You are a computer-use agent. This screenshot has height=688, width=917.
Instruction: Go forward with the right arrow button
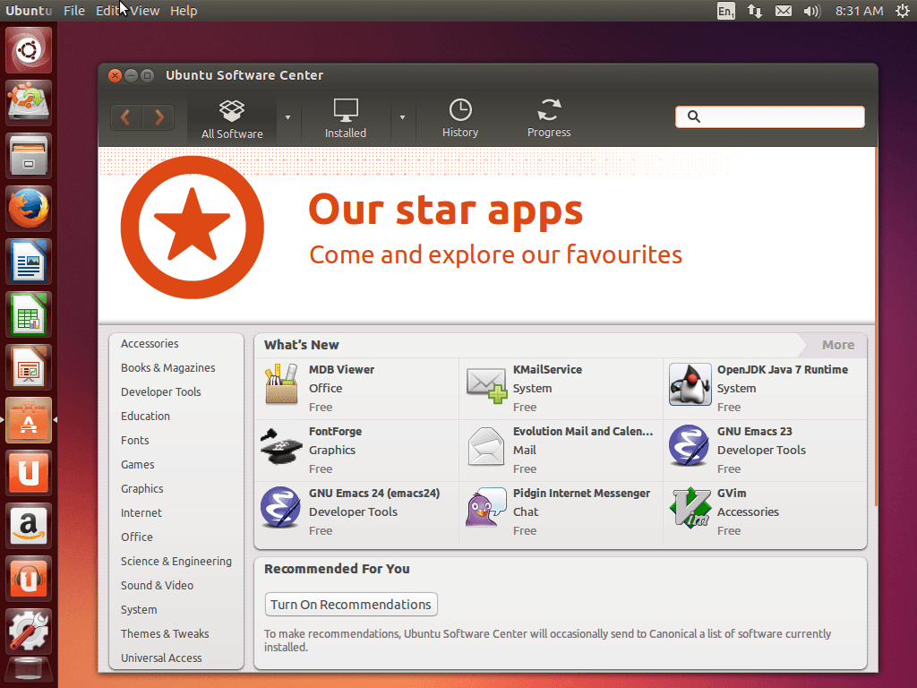[x=159, y=117]
